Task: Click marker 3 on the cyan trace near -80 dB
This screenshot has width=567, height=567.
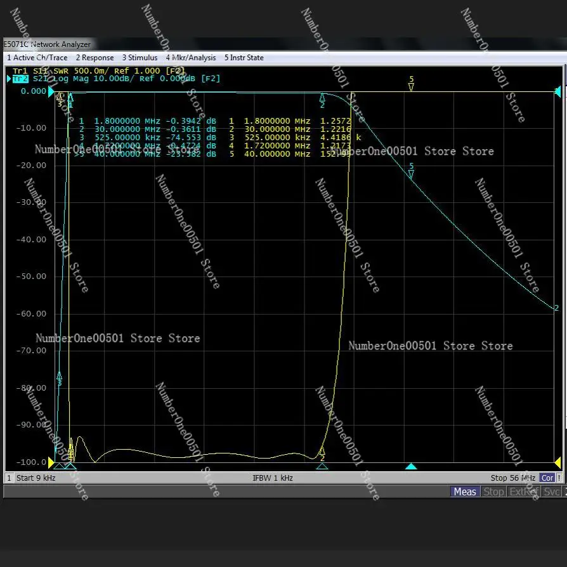Action: [60, 379]
